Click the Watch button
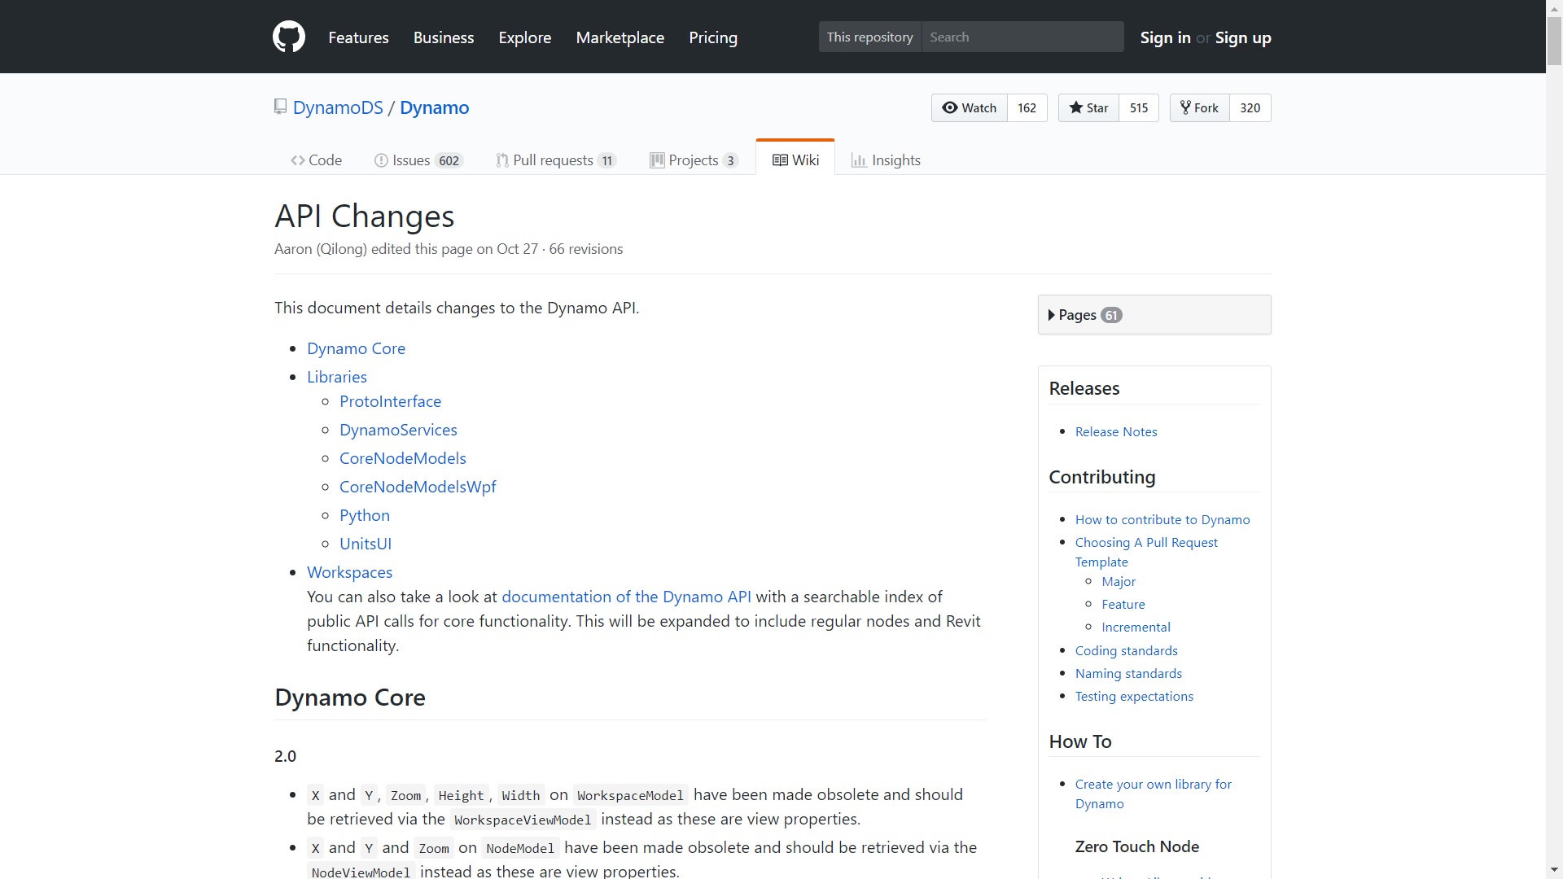This screenshot has width=1563, height=879. (970, 107)
